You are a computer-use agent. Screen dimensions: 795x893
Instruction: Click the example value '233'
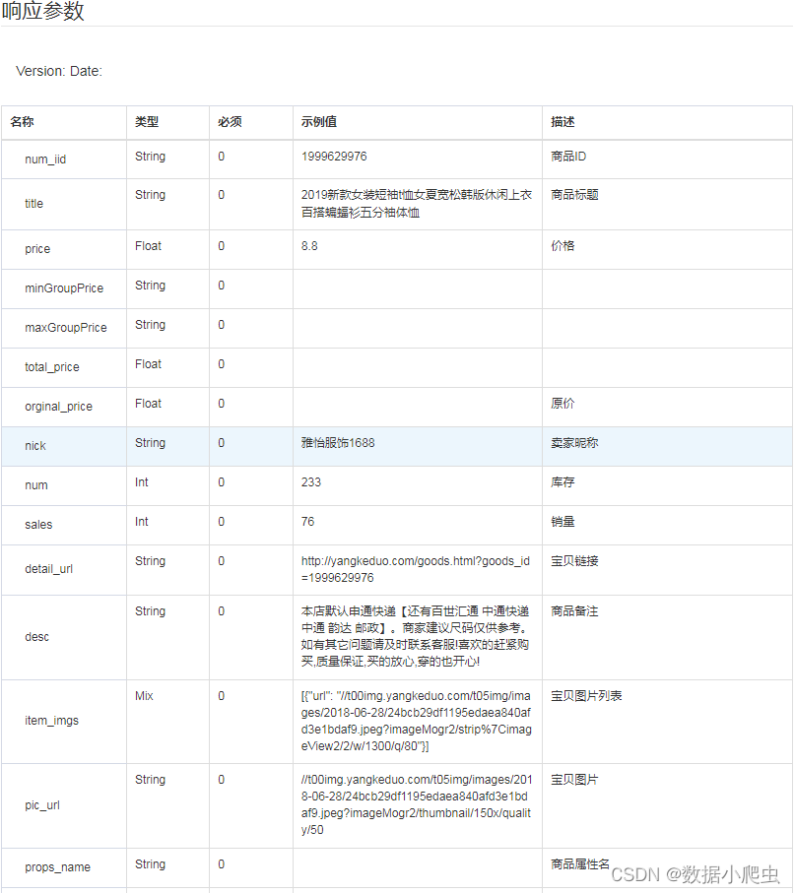pos(311,482)
